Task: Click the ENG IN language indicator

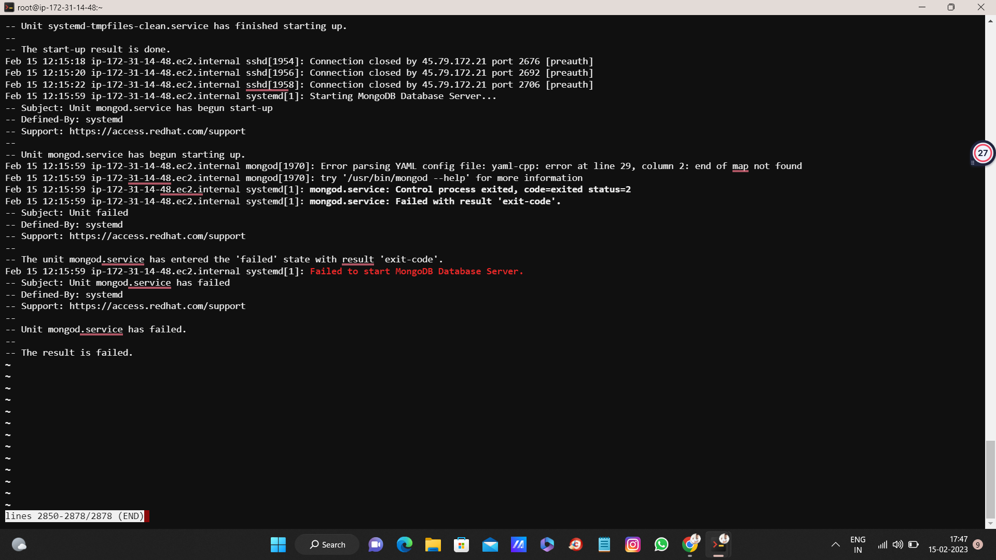Action: 857,544
